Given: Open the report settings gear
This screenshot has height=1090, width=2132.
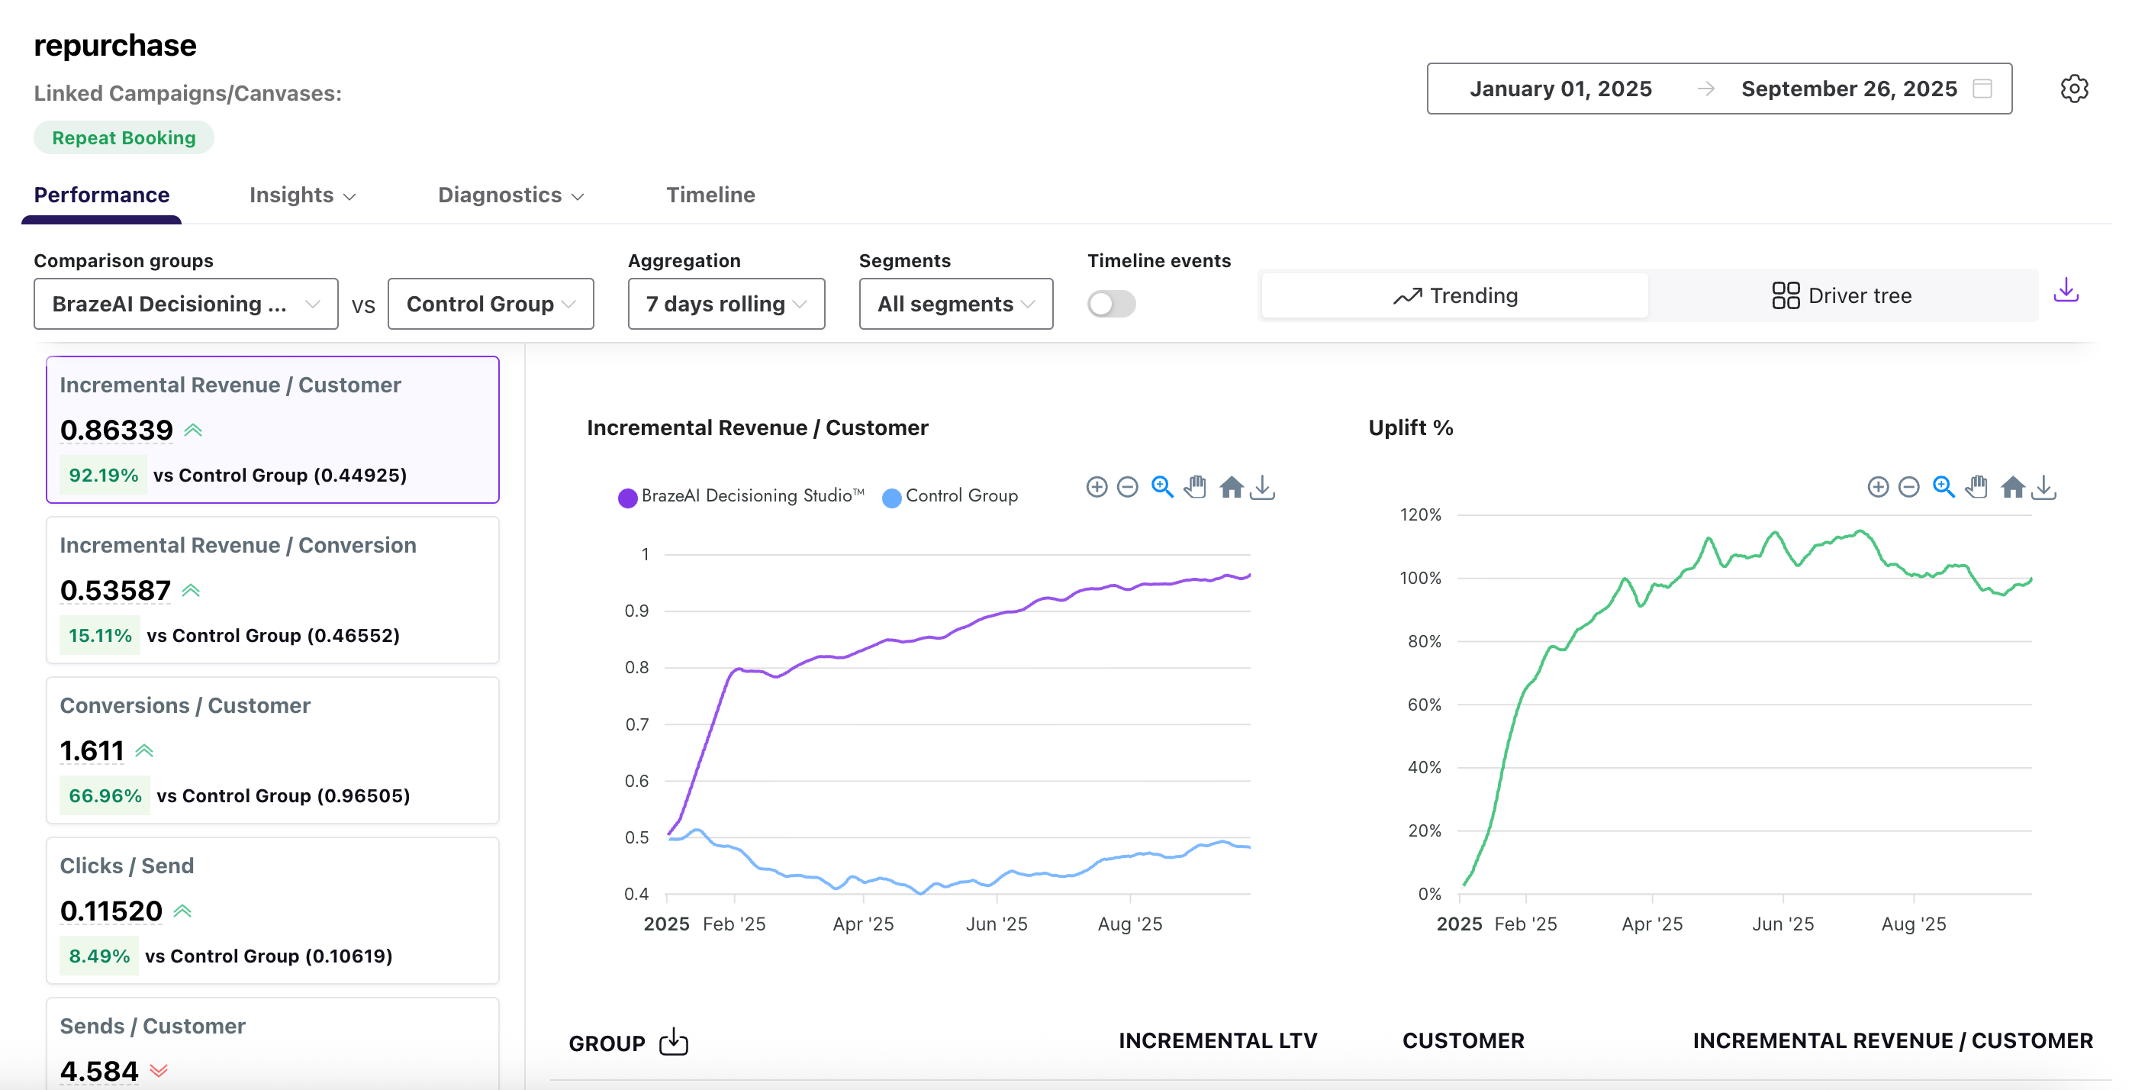Looking at the screenshot, I should 2075,89.
